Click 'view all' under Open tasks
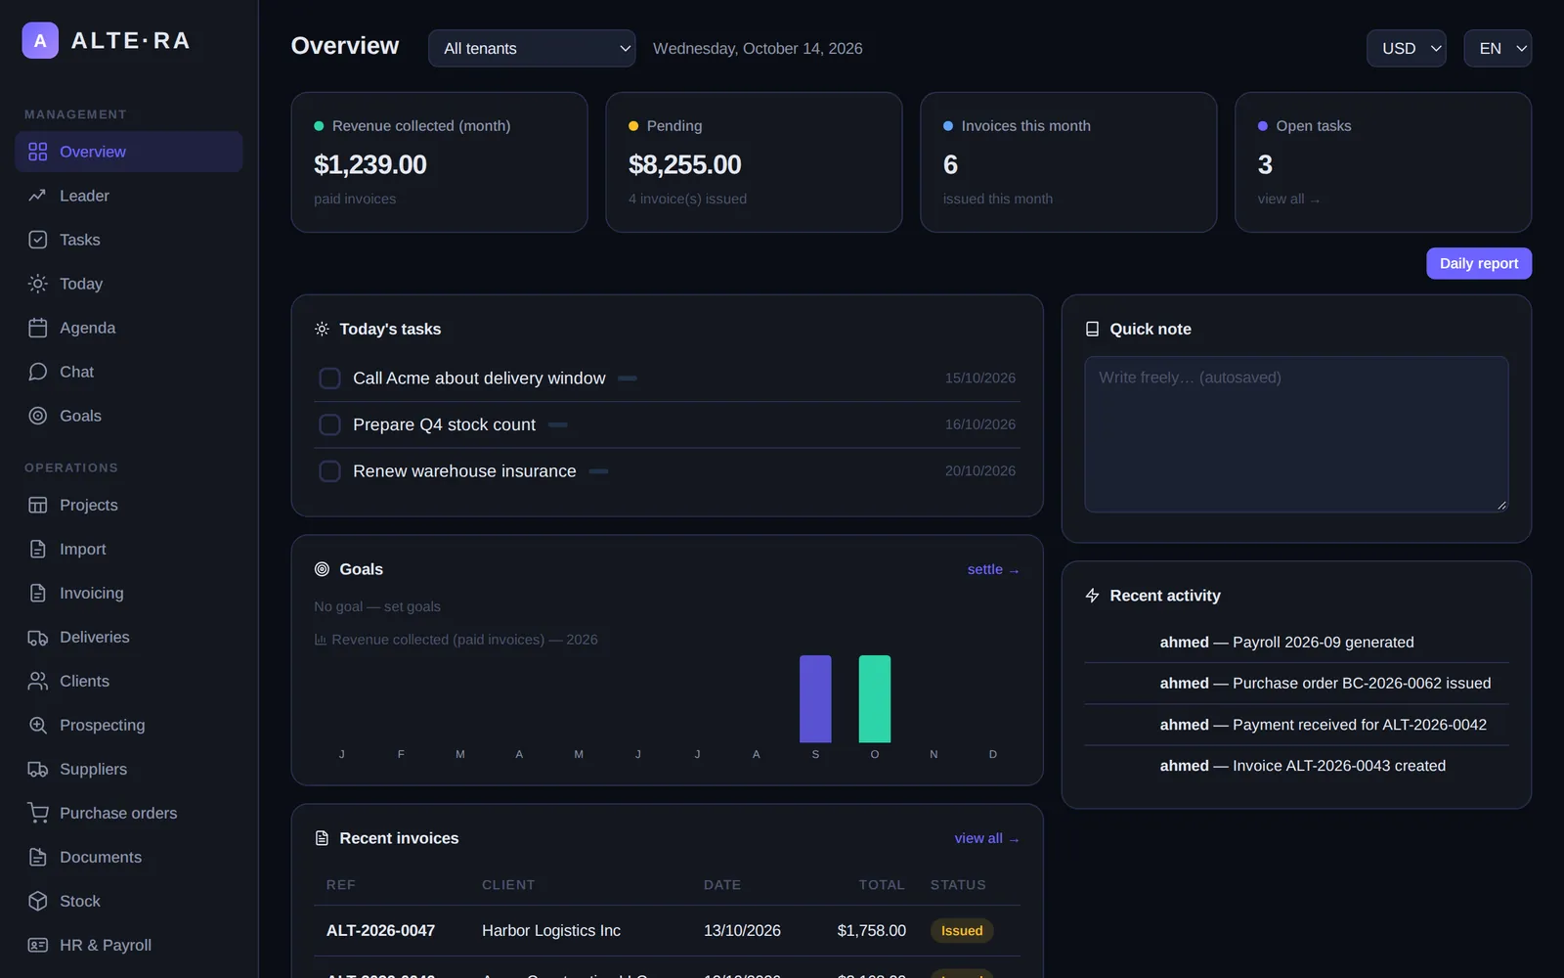Screen dimensions: 1564x978 [x=1287, y=199]
